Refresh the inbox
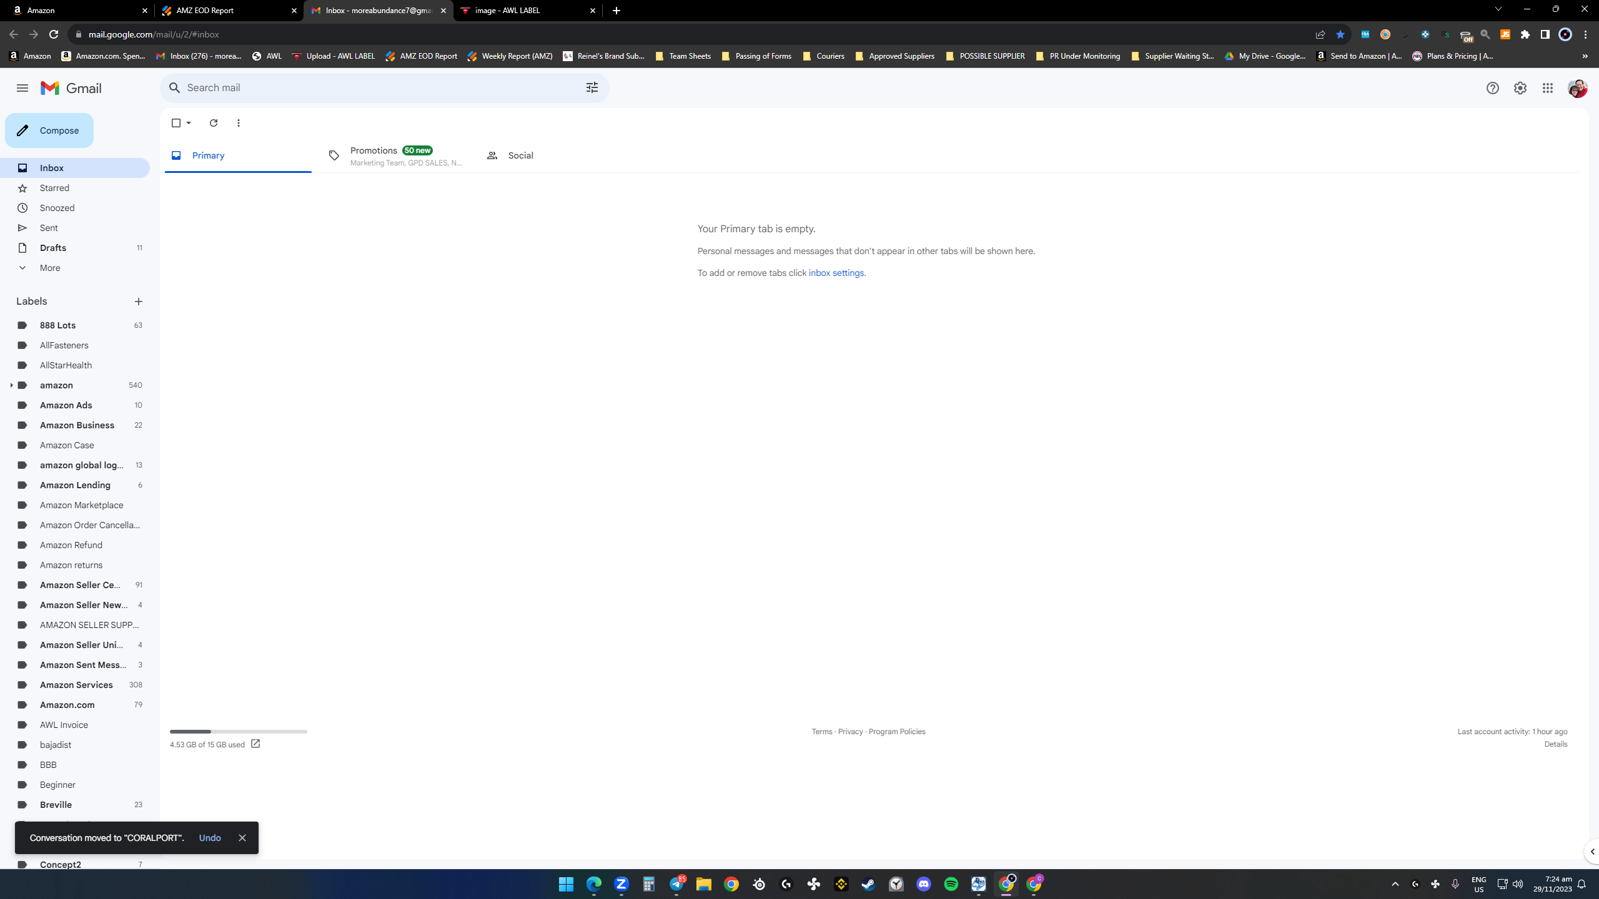The height and width of the screenshot is (899, 1599). (214, 123)
